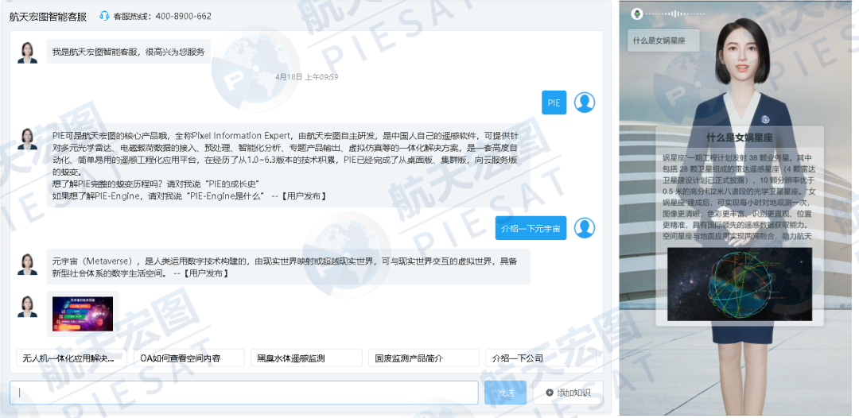Click the 介绍一下元宇宙 user message bubble
The height and width of the screenshot is (418, 859).
tap(531, 228)
